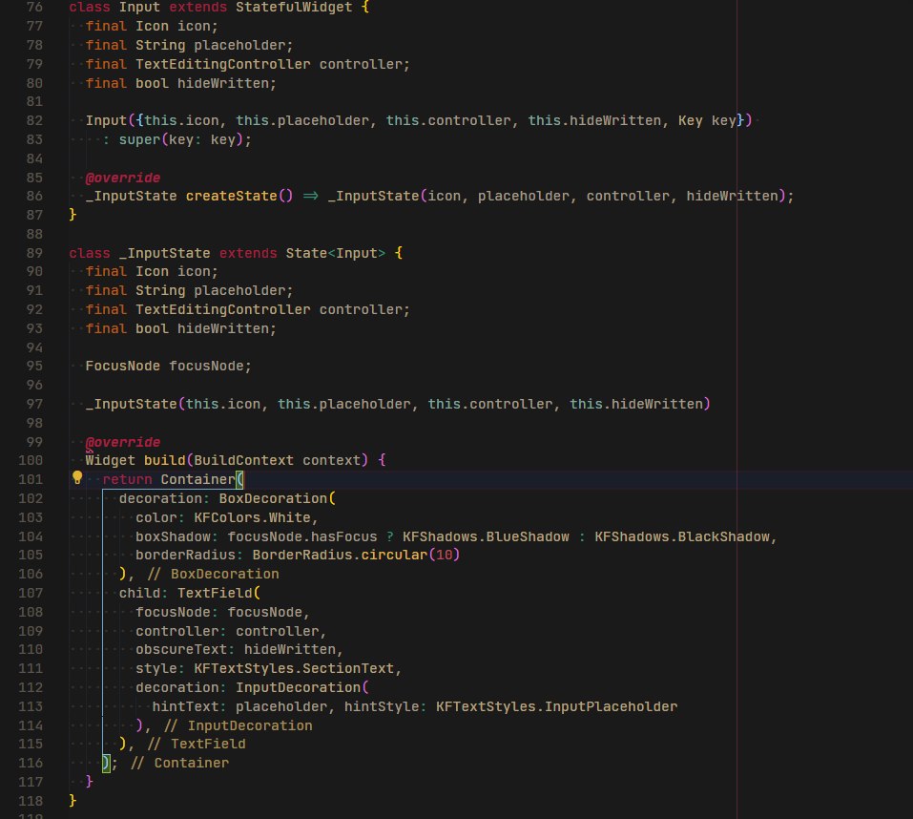Click 'TextEditingController' type on line 92
The height and width of the screenshot is (819, 913).
pyautogui.click(x=223, y=309)
